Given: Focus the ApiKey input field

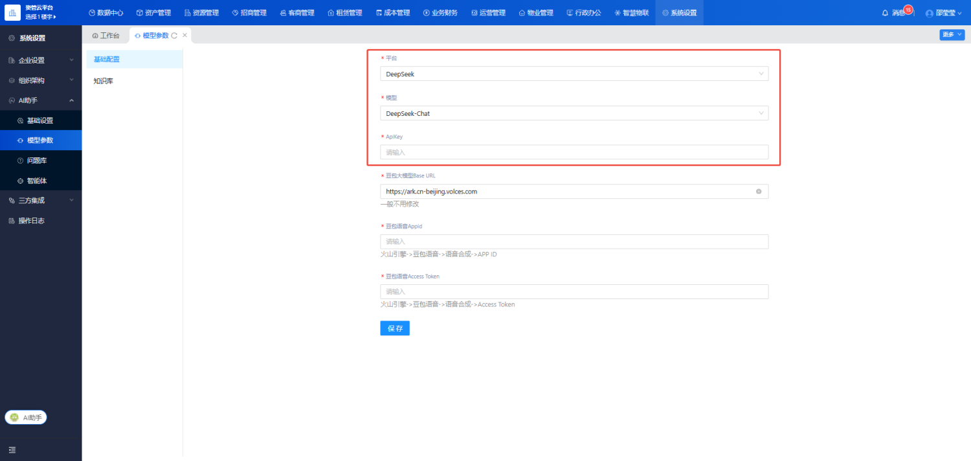Looking at the screenshot, I should (574, 152).
